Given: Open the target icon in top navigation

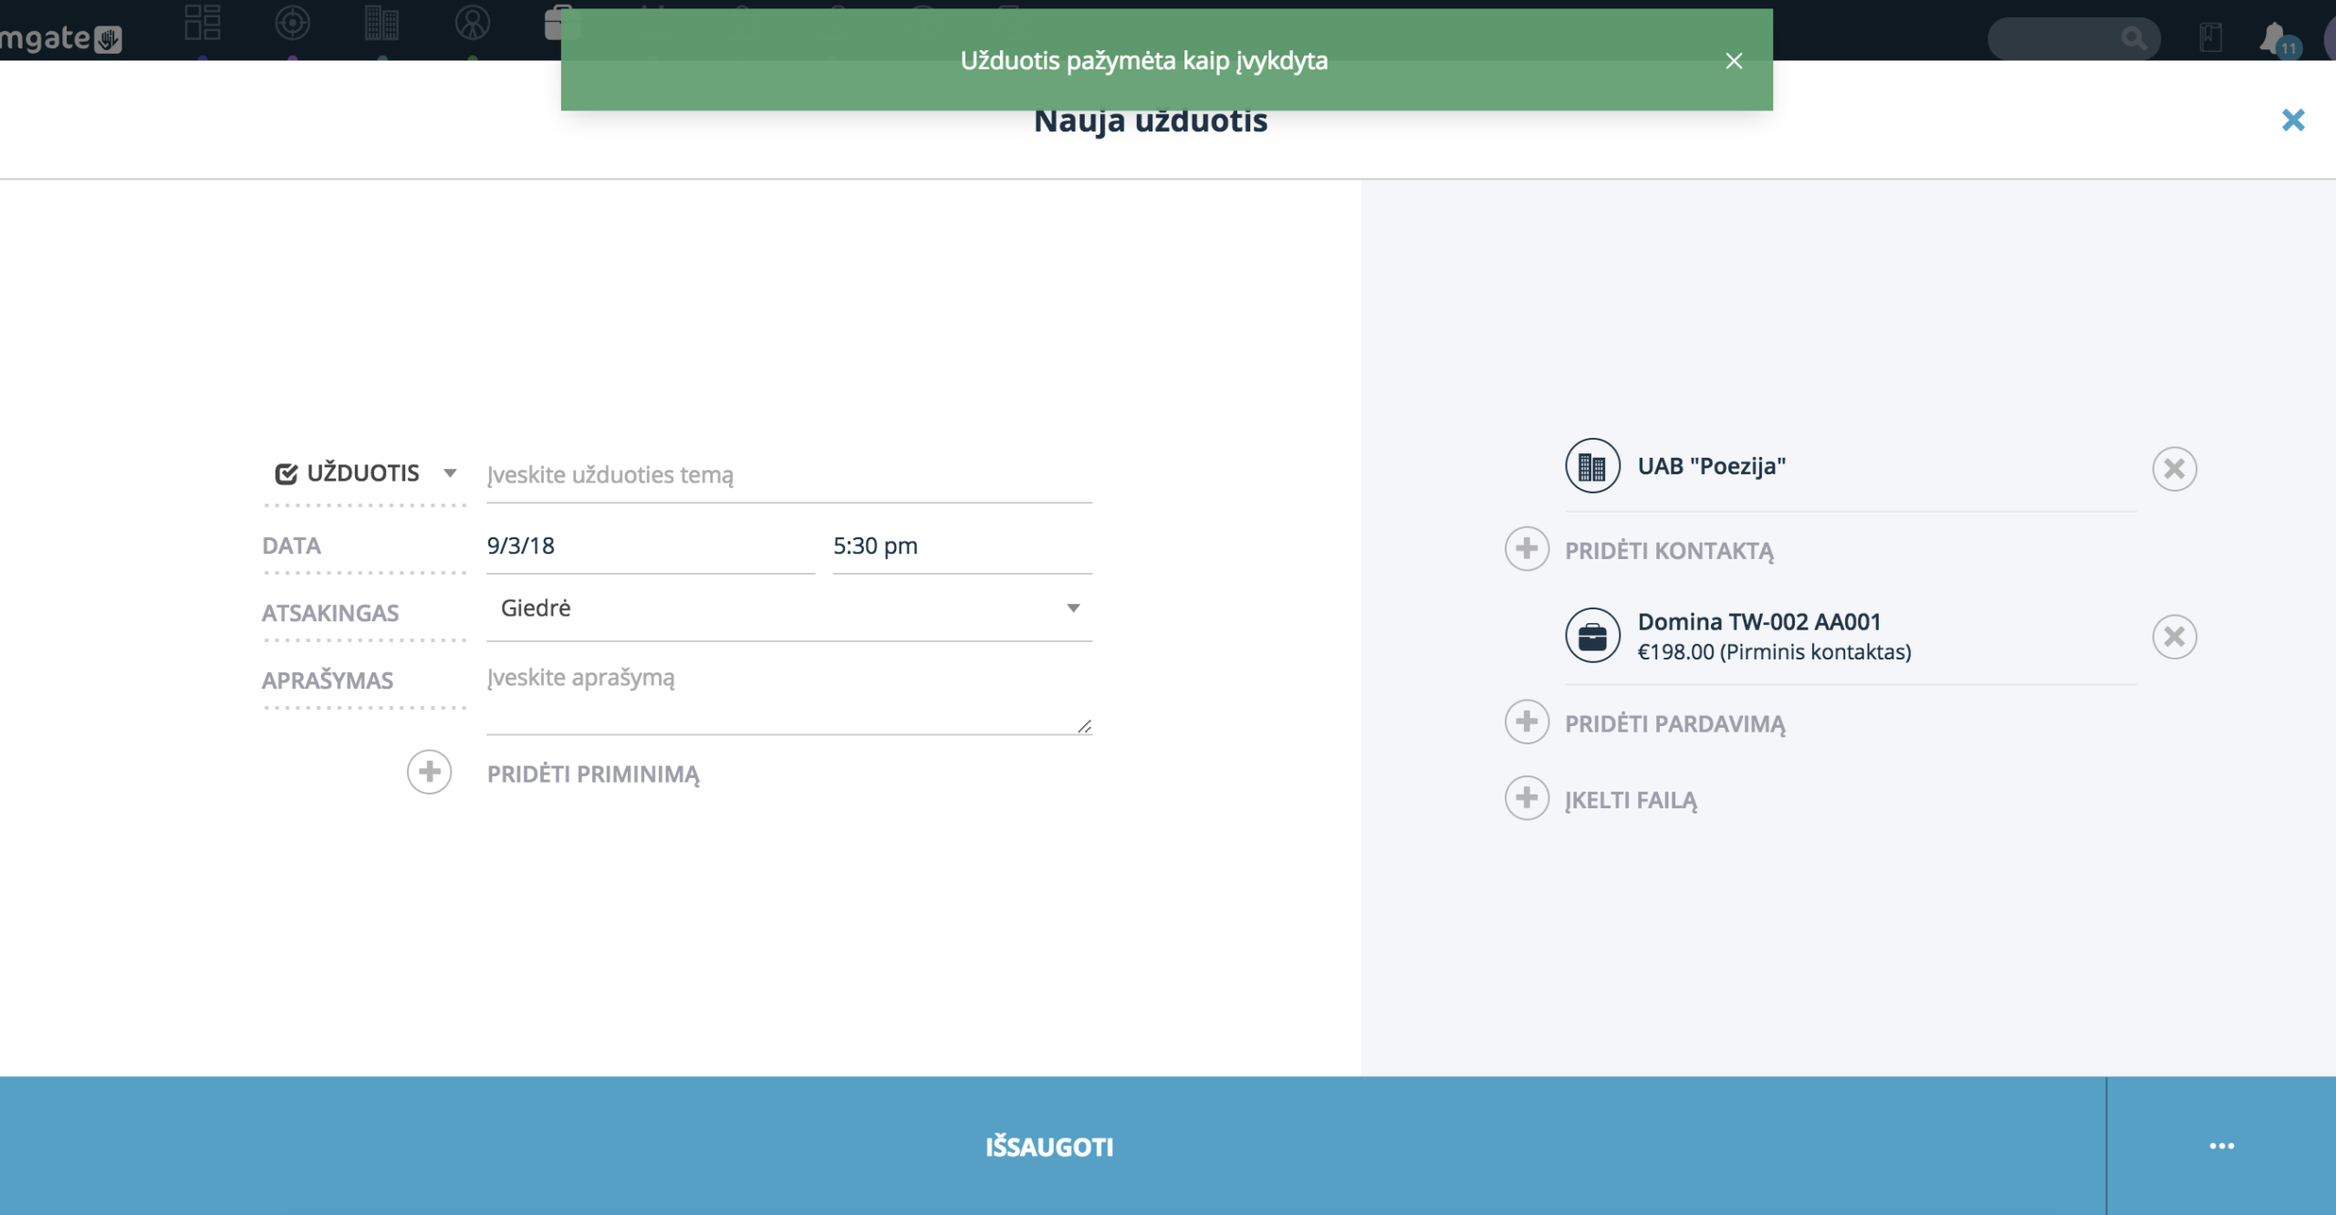Looking at the screenshot, I should (292, 23).
